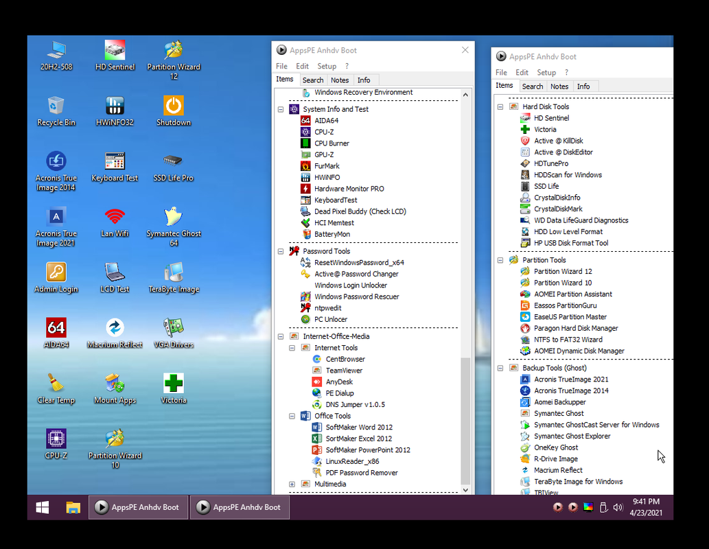
Task: Select ResetWindowsPassword_x64 entry
Action: pos(359,263)
